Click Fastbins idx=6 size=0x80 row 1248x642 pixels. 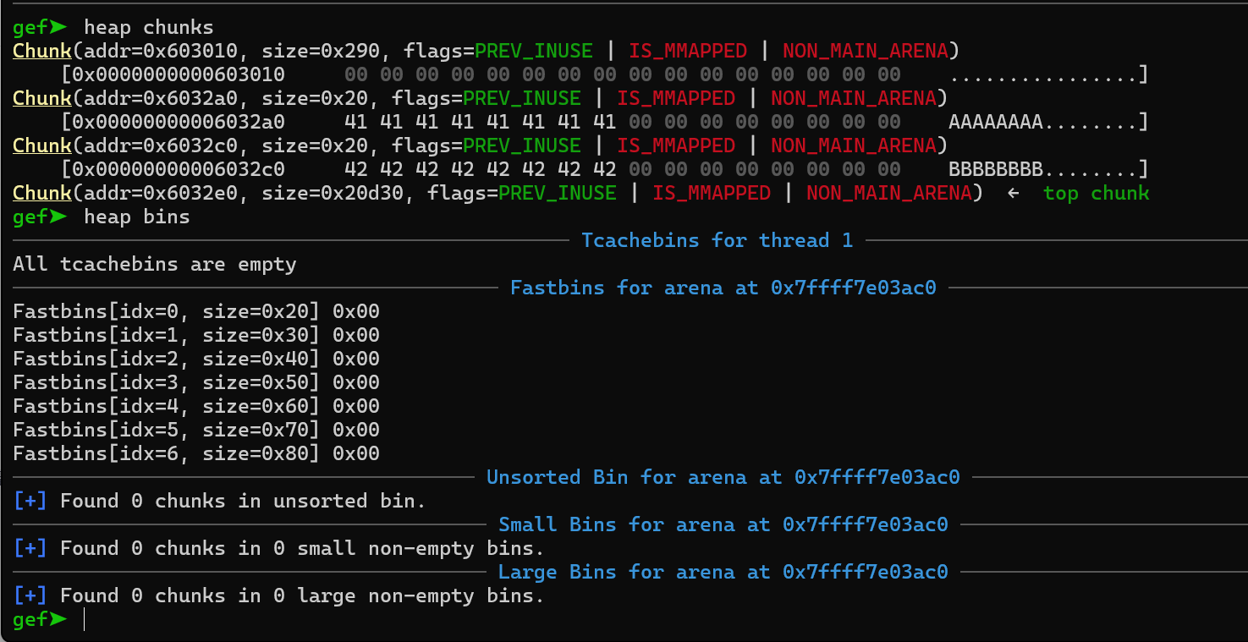click(x=196, y=453)
